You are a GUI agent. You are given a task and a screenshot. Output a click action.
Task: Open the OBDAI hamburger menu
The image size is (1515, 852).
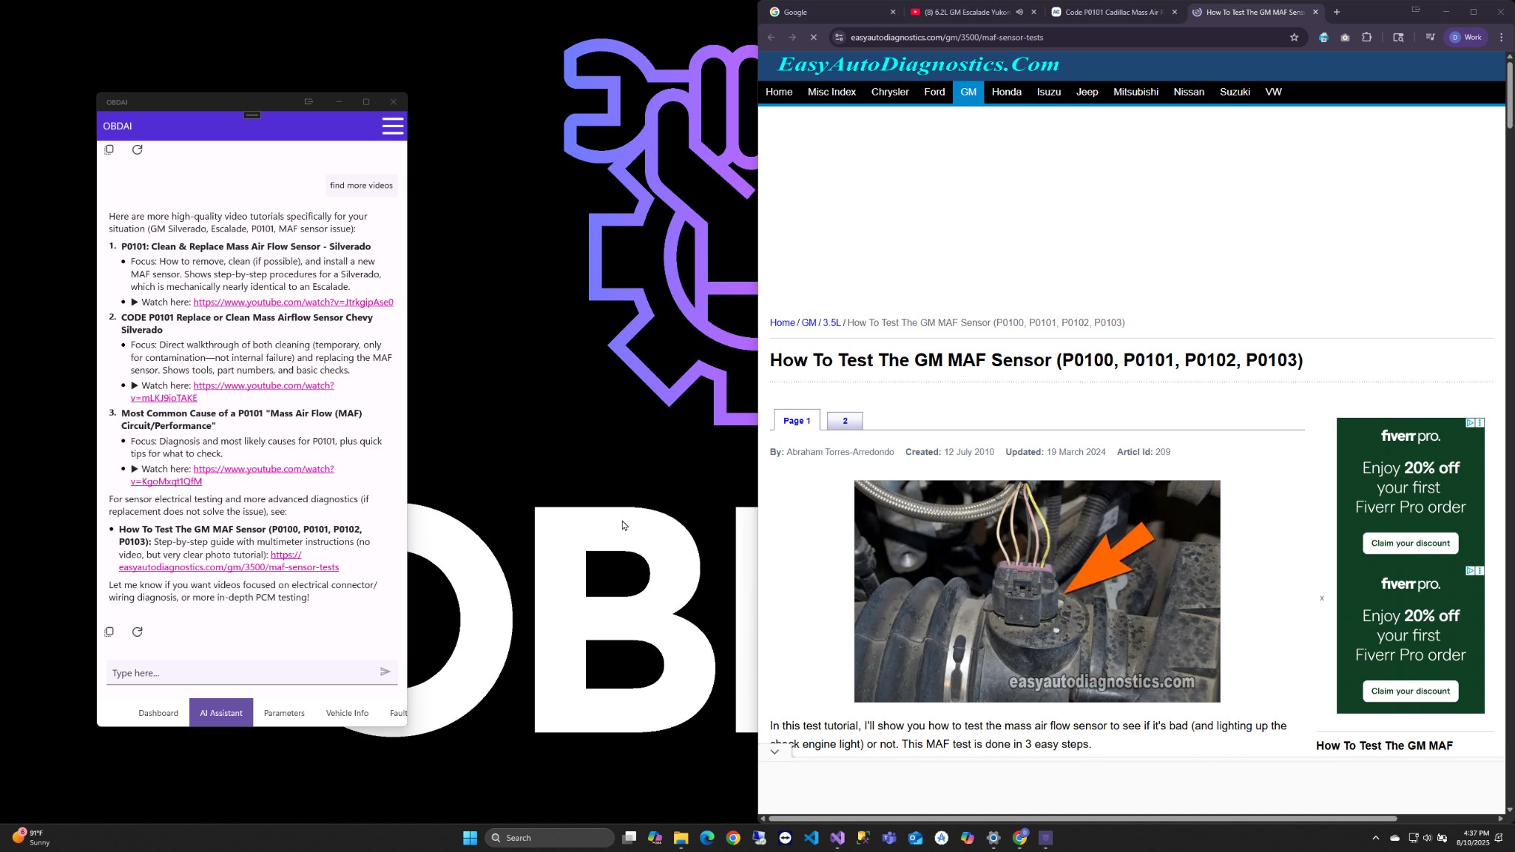(393, 126)
